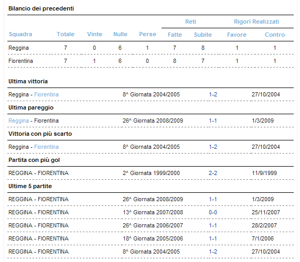Screen dimensions: 300x262
Task: Click the Fatte goals header
Action: point(175,35)
